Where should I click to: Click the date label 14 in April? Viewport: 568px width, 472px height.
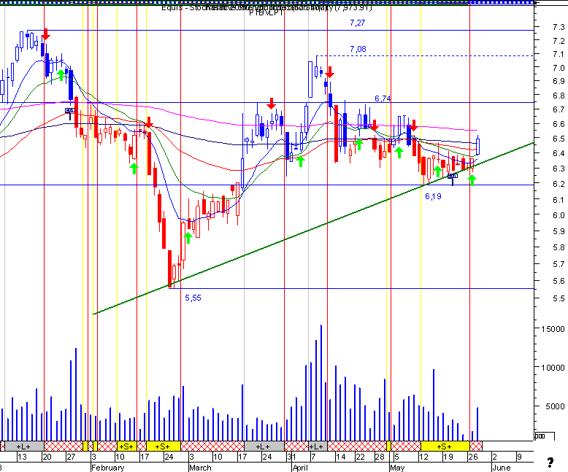pos(340,457)
